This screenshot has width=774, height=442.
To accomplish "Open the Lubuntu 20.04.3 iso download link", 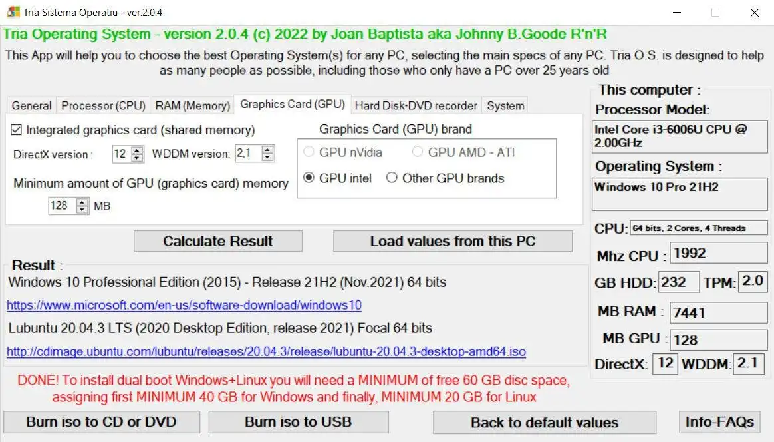I will click(266, 351).
